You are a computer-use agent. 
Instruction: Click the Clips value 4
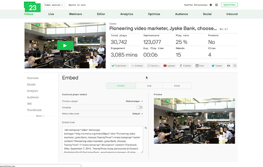[x=210, y=55]
